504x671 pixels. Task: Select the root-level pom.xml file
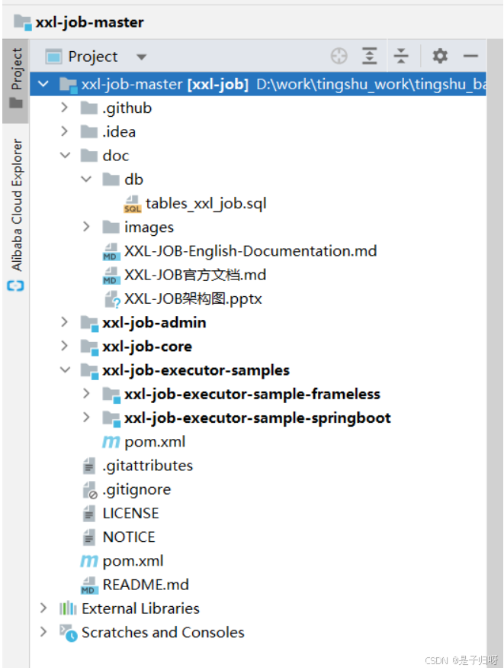(133, 561)
